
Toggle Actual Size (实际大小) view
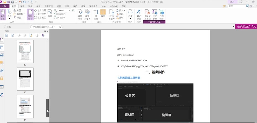(30, 14)
